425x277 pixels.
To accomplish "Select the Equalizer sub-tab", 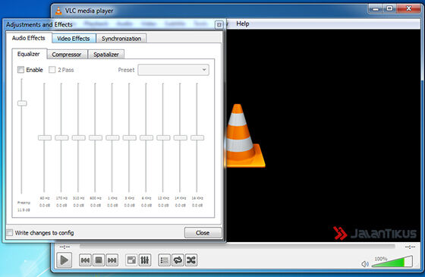I will click(x=29, y=54).
